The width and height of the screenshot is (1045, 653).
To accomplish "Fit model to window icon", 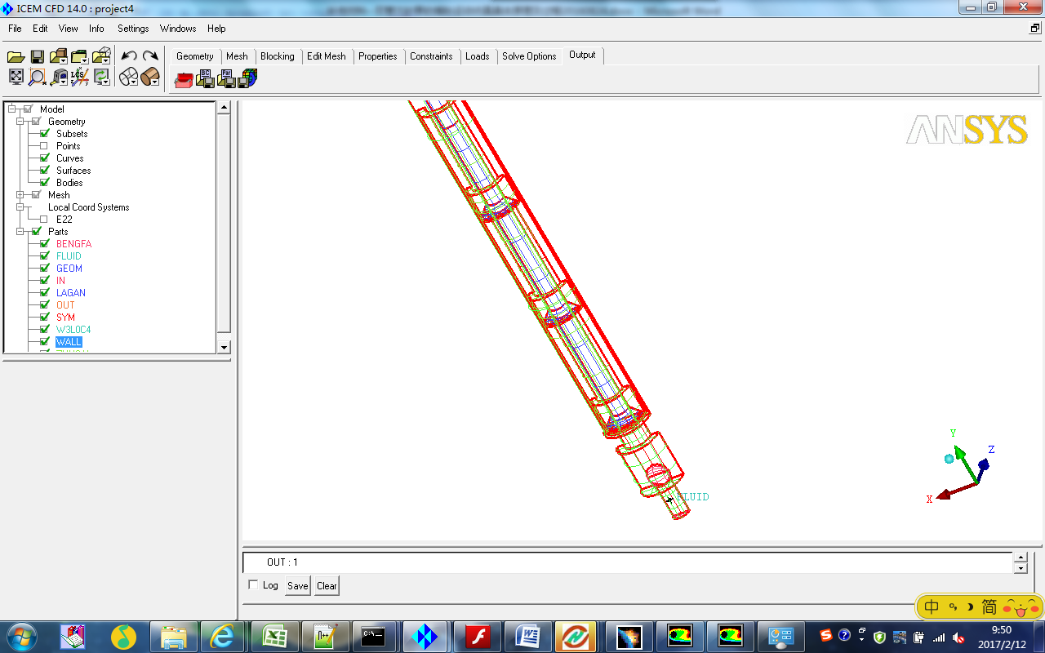I will tap(16, 77).
